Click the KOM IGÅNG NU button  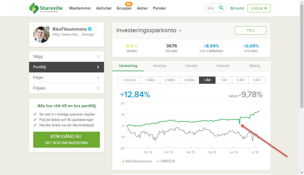(x=66, y=139)
